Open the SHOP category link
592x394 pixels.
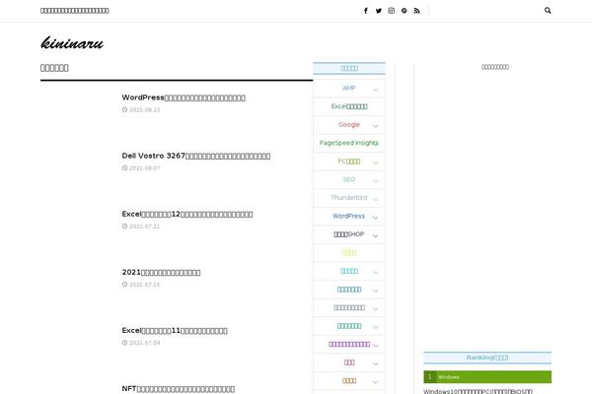click(349, 234)
